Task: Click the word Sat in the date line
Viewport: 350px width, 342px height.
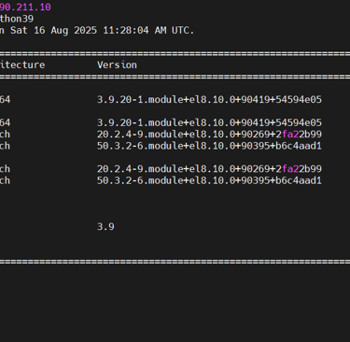Action: coord(19,30)
